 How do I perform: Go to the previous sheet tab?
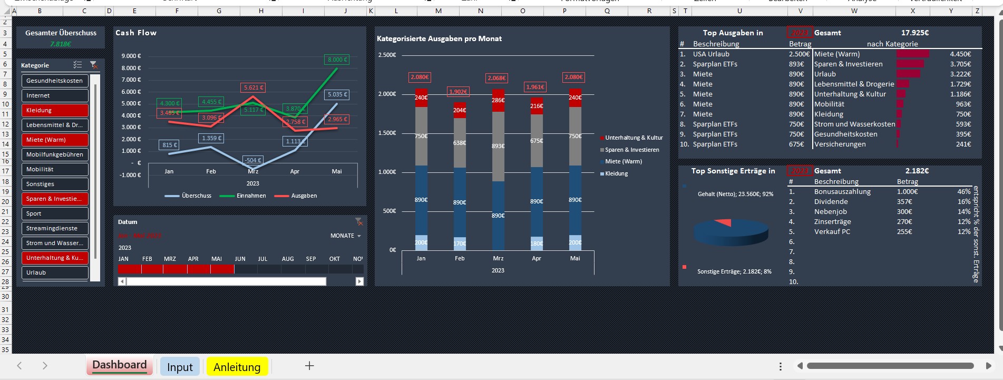click(20, 366)
